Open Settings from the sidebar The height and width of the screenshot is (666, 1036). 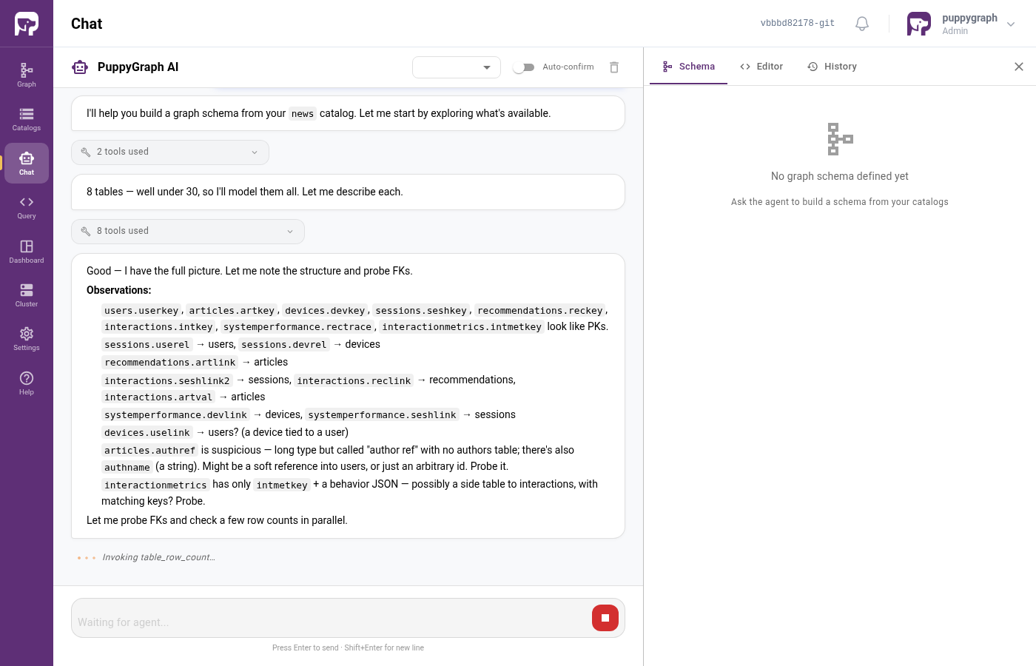[27, 339]
